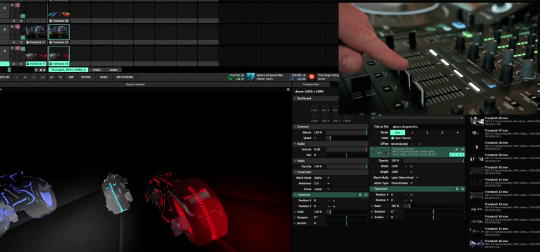Select the Trontastik 06.mov file thumbnail
This screenshot has height=252, width=540.
pos(477,121)
